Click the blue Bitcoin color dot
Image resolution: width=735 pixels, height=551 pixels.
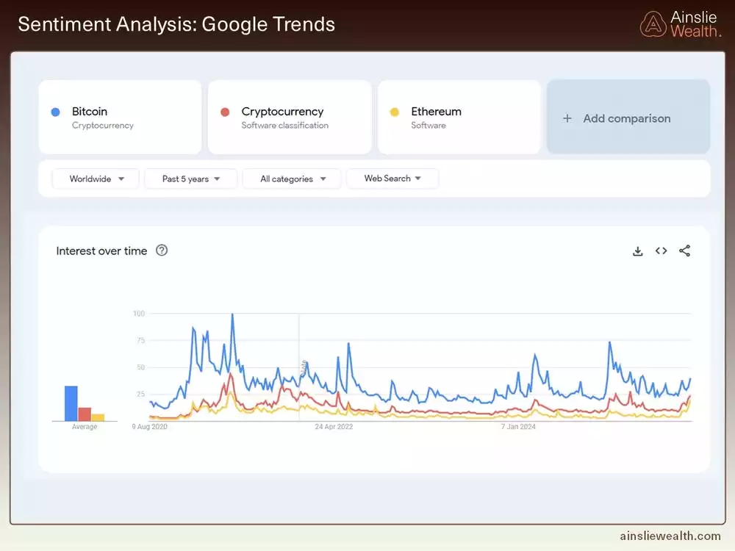click(x=55, y=112)
